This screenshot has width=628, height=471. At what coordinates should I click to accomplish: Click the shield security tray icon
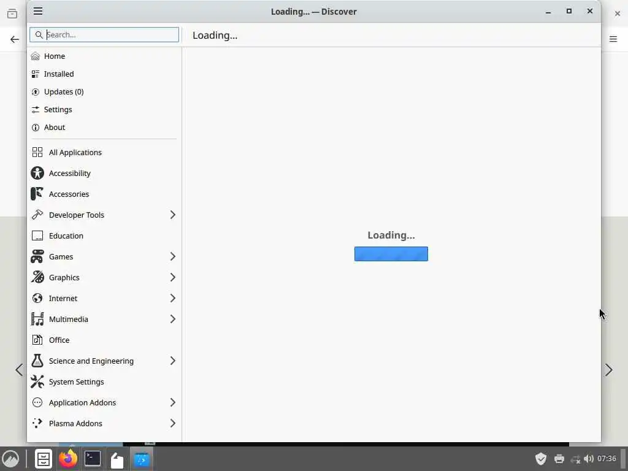tap(541, 459)
